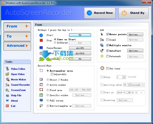
Task: Select the Specific window radio button
Action: pos(48,95)
